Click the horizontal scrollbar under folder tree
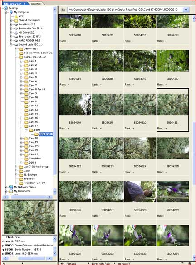 28,197
